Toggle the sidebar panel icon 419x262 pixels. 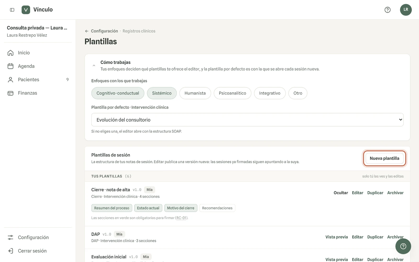click(12, 10)
